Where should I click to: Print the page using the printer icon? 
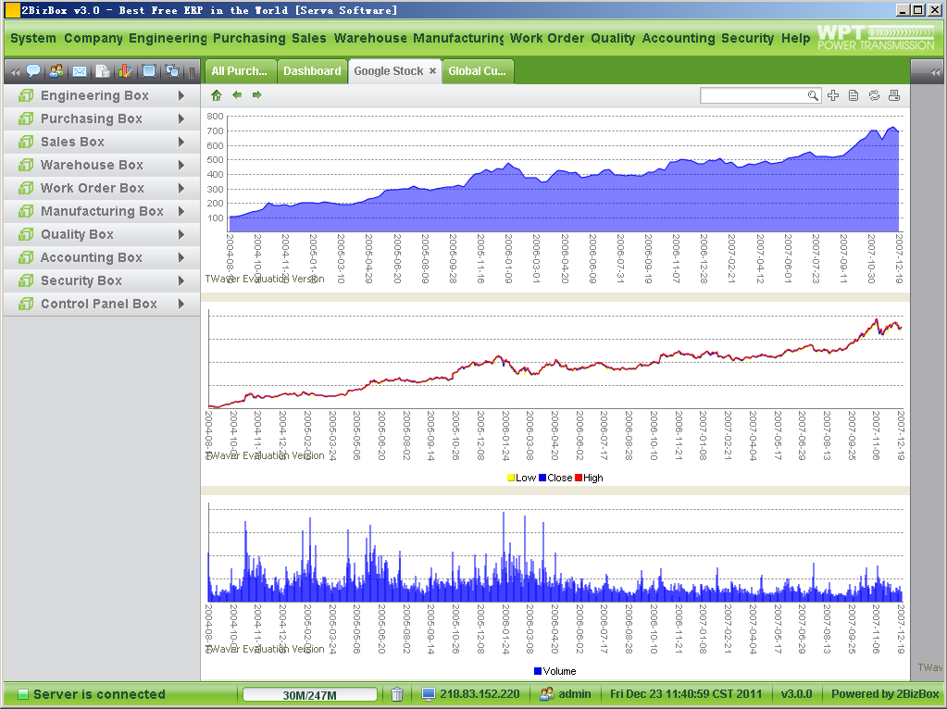(894, 95)
